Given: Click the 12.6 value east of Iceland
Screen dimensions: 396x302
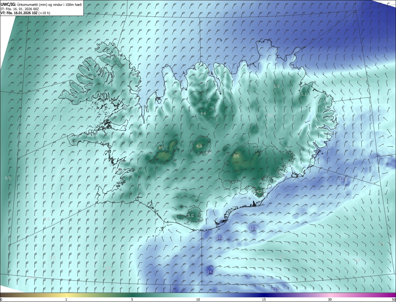Looking at the screenshot, I should point(343,179).
